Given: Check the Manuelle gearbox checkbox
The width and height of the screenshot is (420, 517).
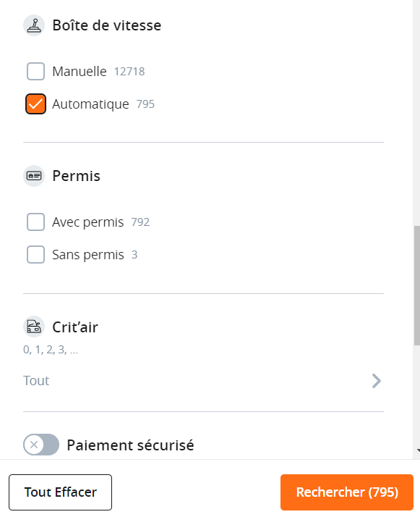Looking at the screenshot, I should coord(35,71).
